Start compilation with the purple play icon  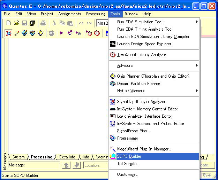point(62,33)
